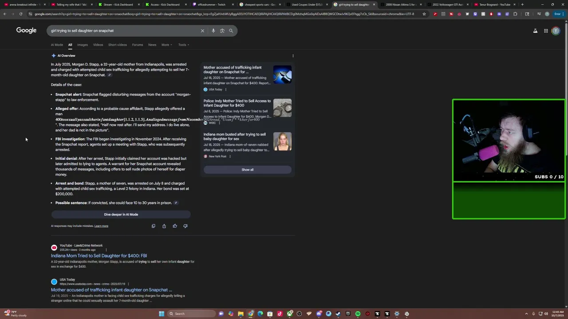Open File Explorer from the taskbar
This screenshot has height=319, width=568.
[x=241, y=314]
